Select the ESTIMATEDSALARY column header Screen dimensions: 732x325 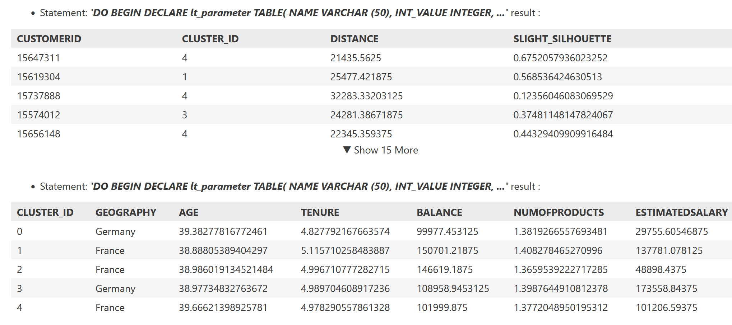[x=681, y=212]
